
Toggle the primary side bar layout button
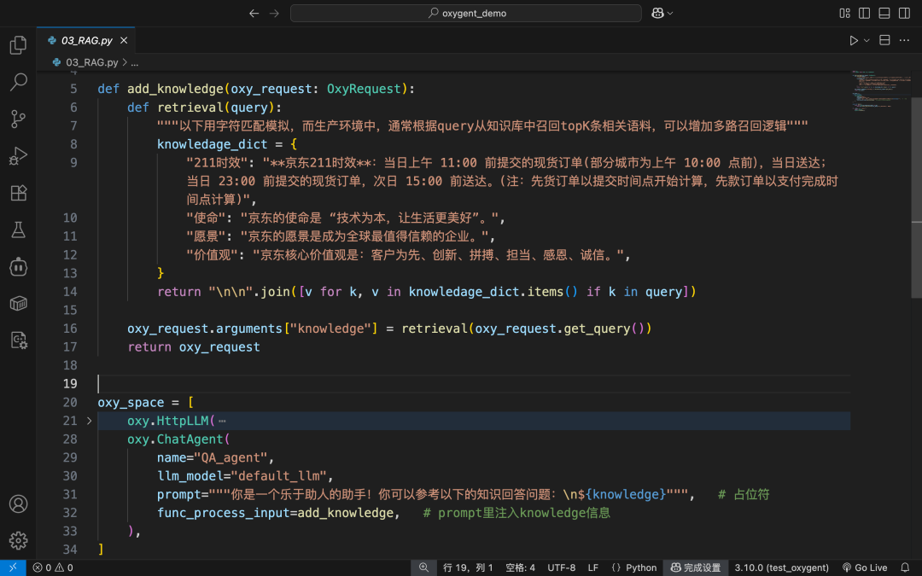[x=864, y=13]
